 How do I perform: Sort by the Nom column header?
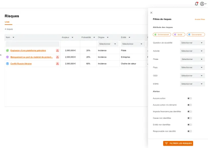point(10,37)
